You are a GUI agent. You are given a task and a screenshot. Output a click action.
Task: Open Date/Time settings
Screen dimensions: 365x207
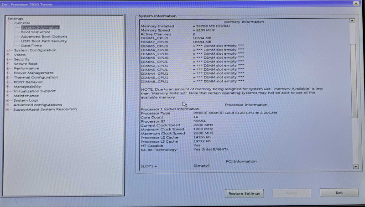coord(31,46)
